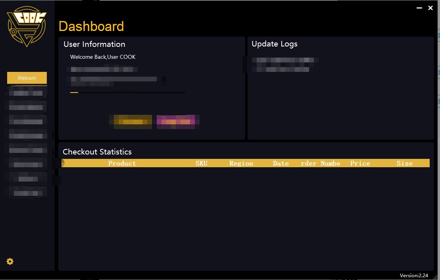Click the Price column header
Image resolution: width=440 pixels, height=280 pixels.
coord(360,163)
